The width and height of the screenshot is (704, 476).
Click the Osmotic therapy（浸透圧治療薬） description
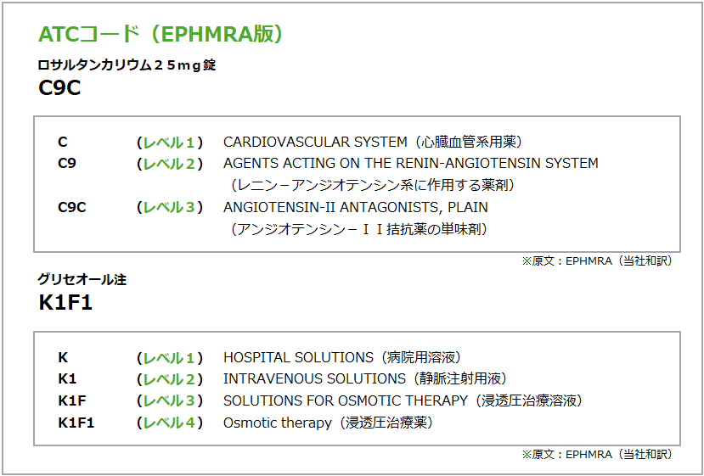tap(328, 423)
